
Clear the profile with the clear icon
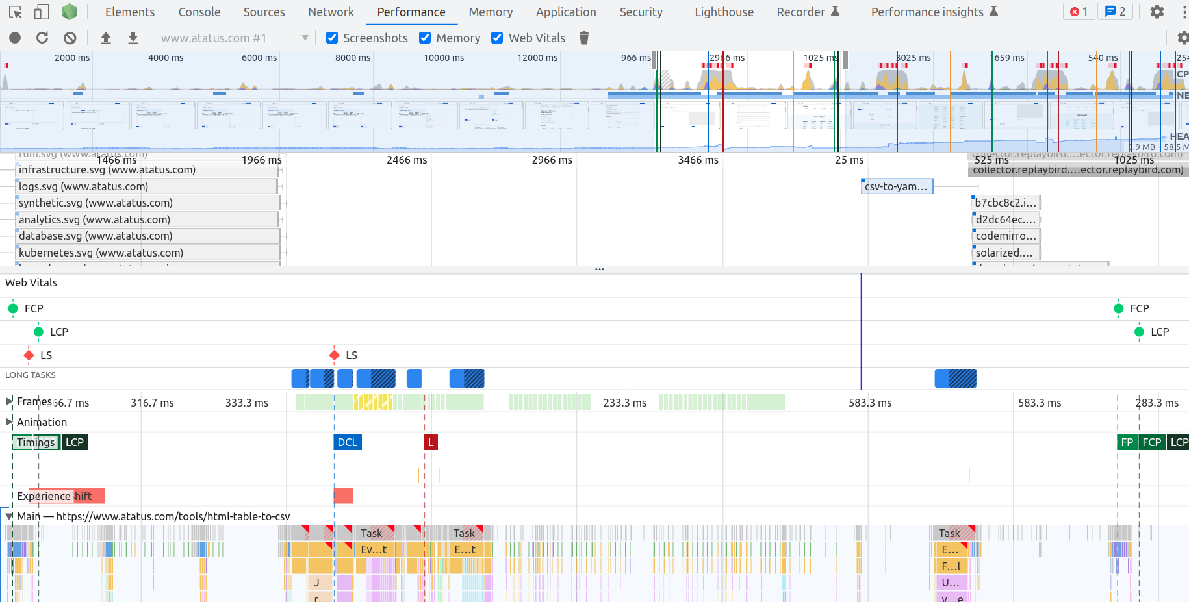tap(70, 38)
